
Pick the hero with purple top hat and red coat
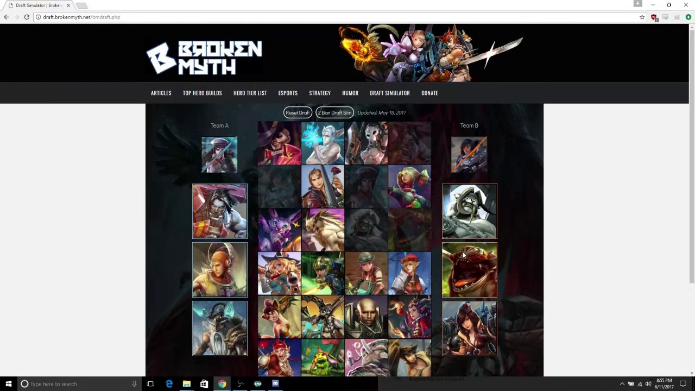pos(279,143)
